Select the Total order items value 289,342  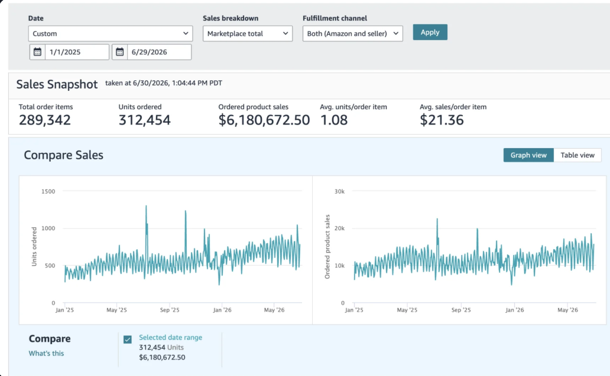pyautogui.click(x=45, y=120)
